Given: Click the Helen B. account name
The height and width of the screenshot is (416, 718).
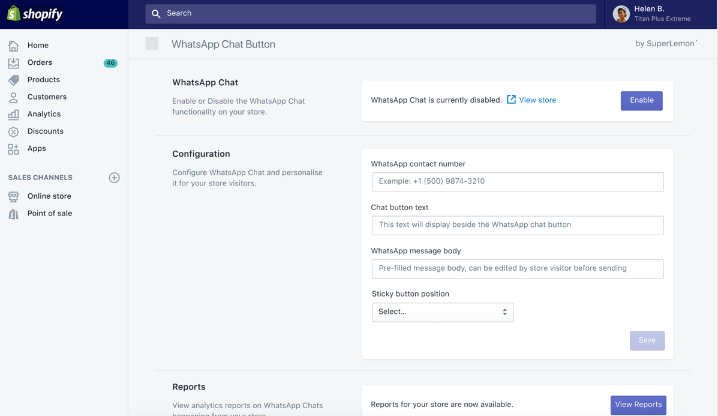Looking at the screenshot, I should [649, 9].
